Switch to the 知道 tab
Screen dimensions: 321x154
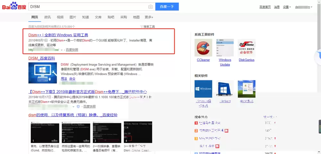[x=86, y=17]
